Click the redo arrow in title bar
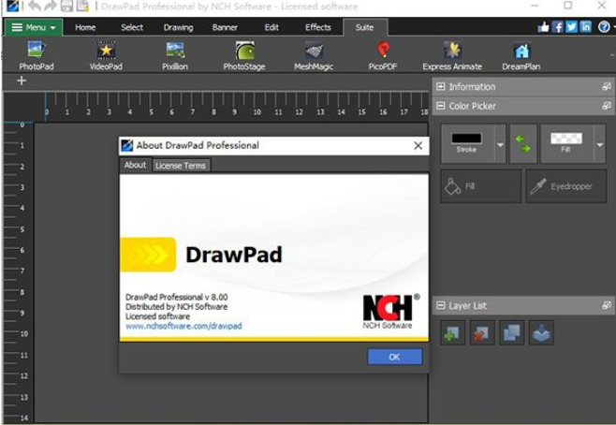Viewport: 616px width, 425px height. click(x=51, y=6)
